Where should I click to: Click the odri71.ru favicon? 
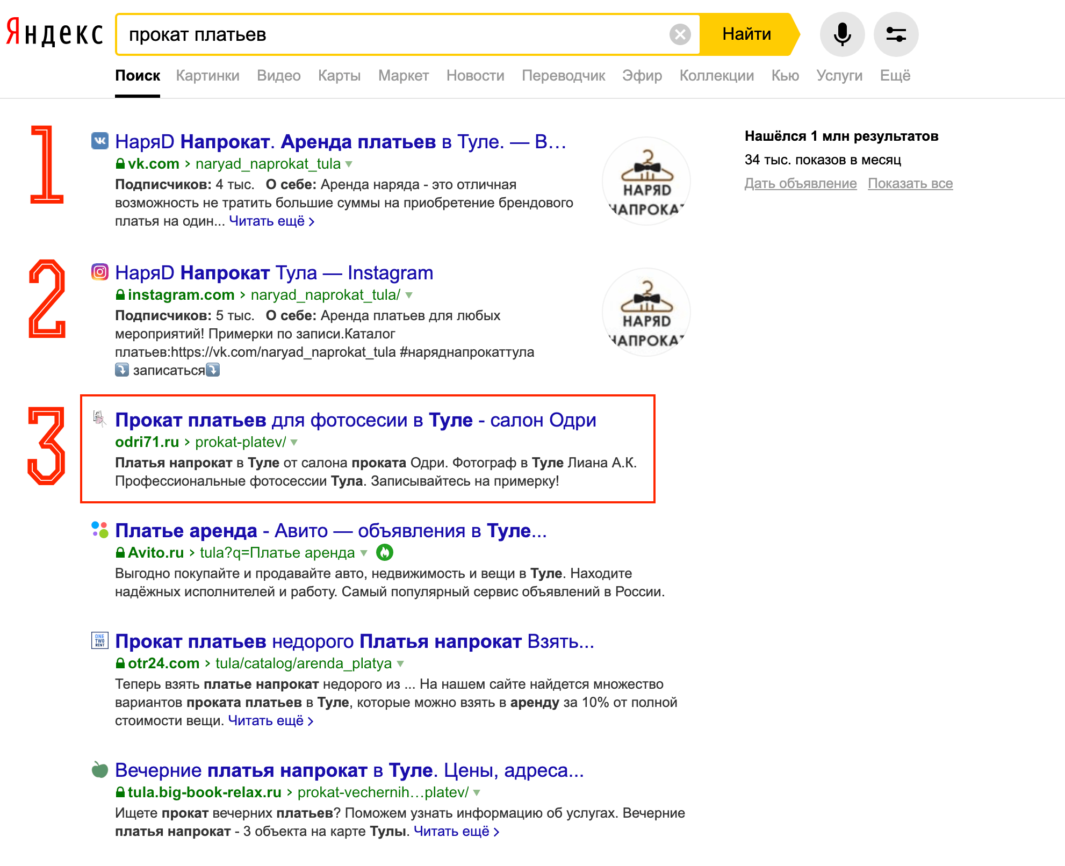(x=100, y=420)
